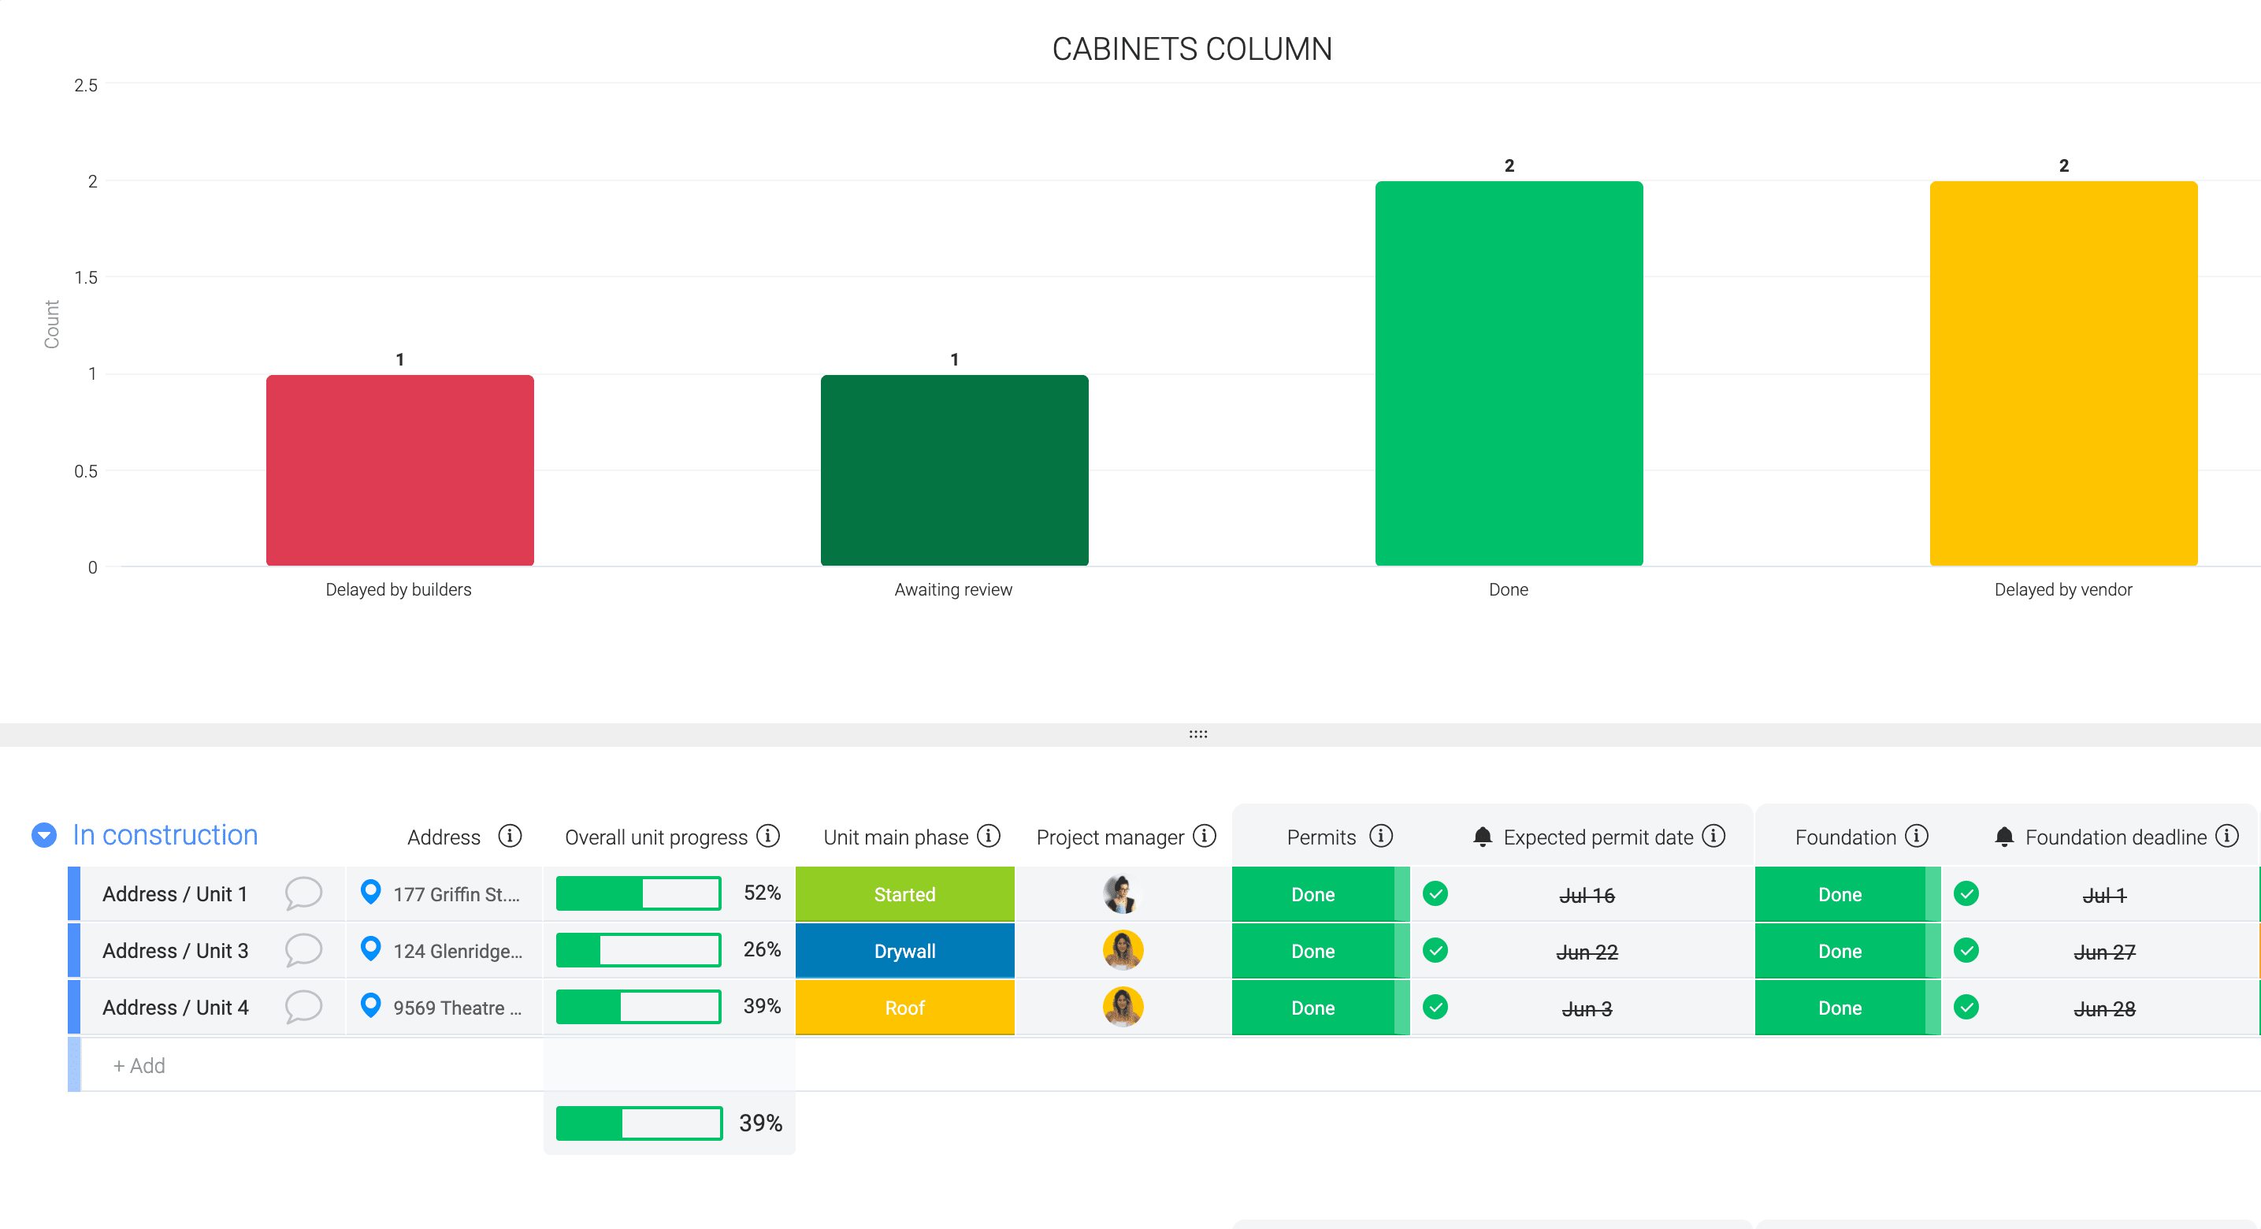Click the Foundation deadline info icon

click(2227, 836)
